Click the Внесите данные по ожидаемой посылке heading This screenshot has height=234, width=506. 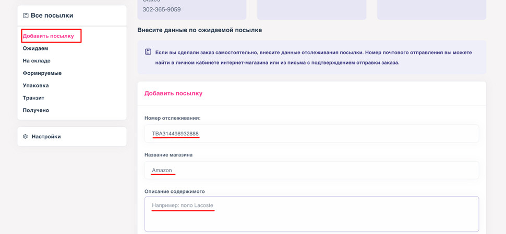[x=200, y=30]
